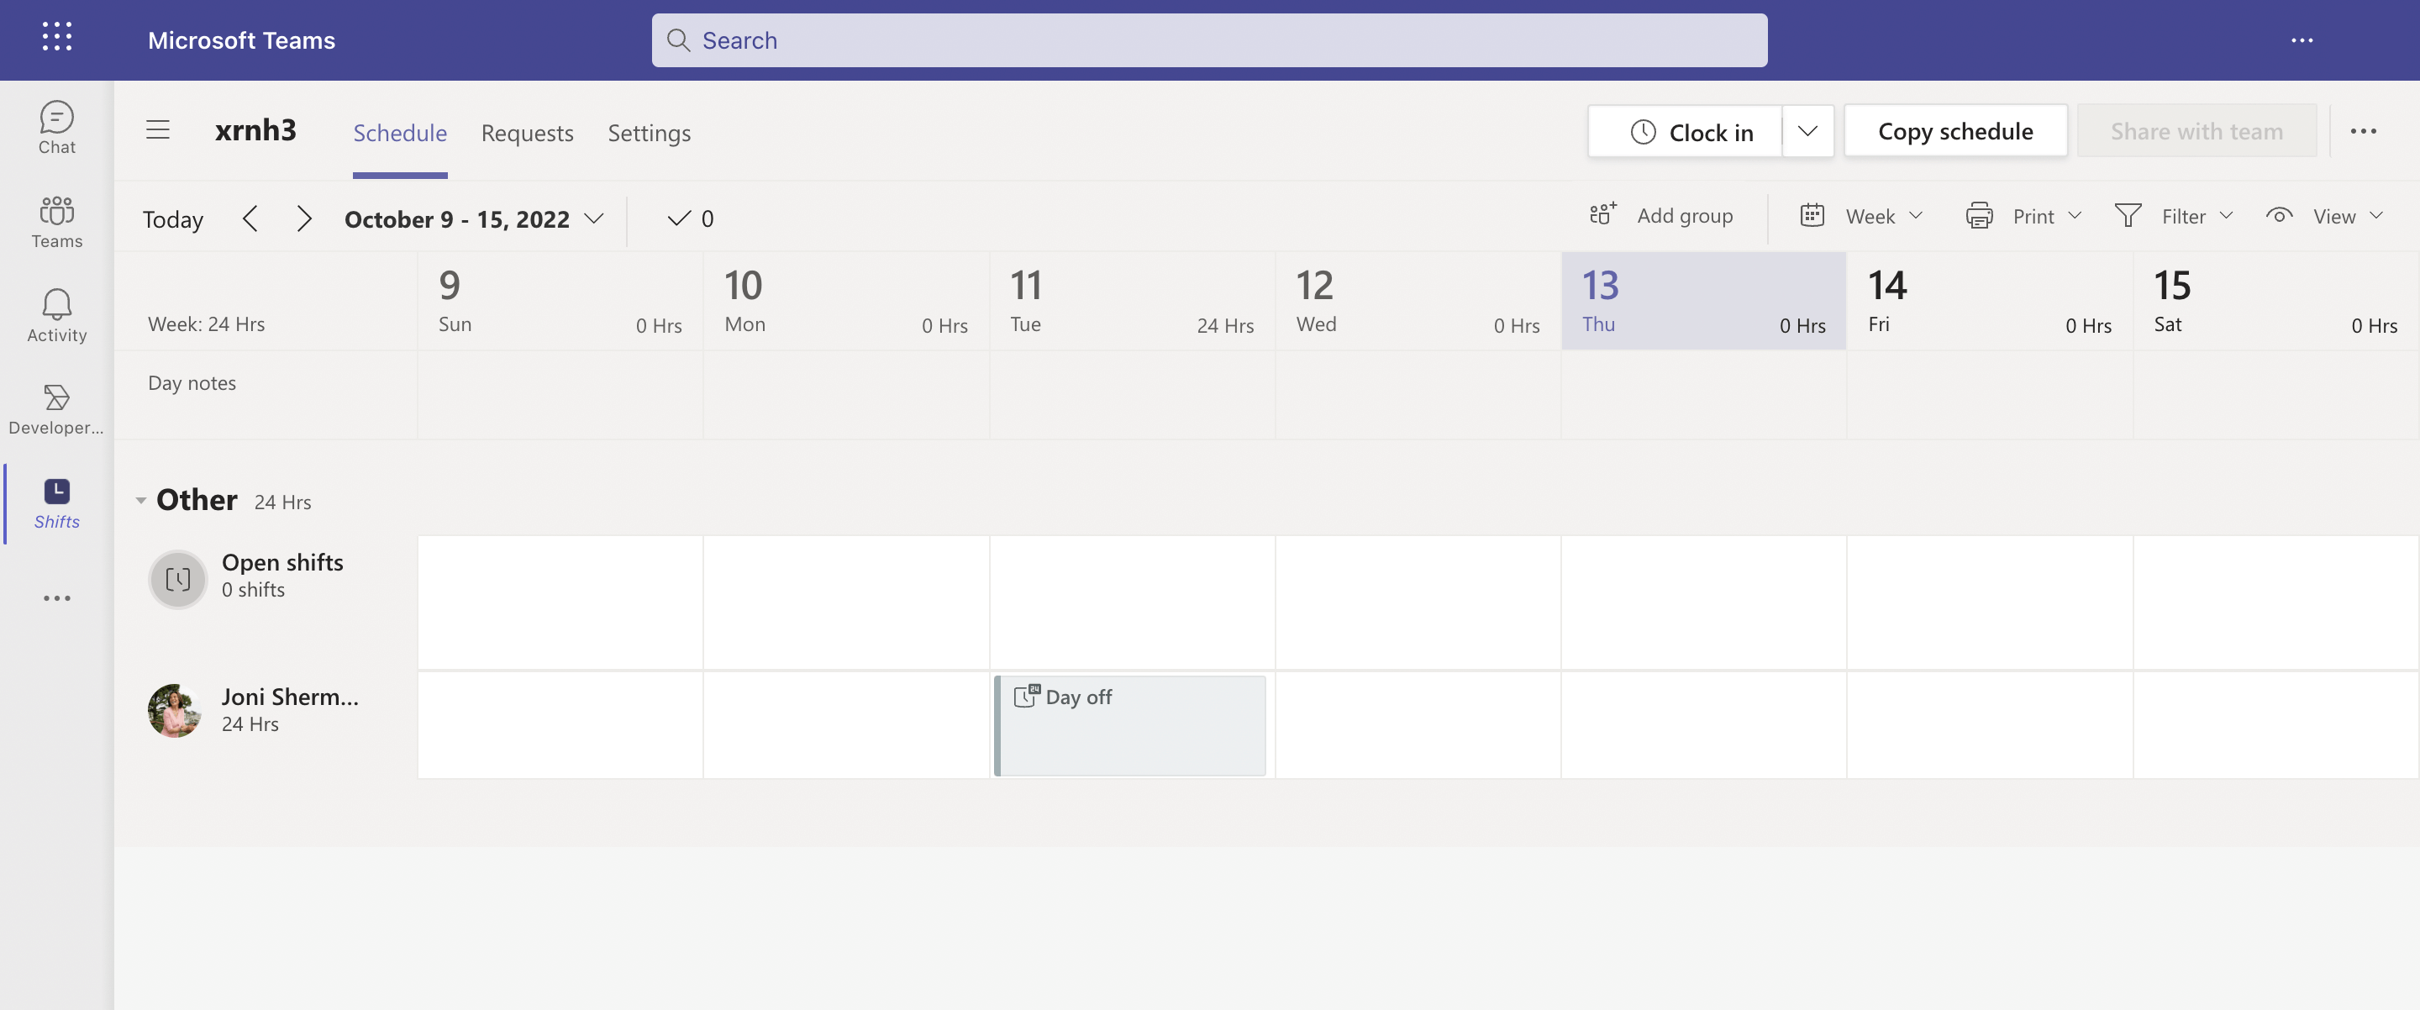Select the Friday 14 column header
Screen dimensions: 2420x1010
(x=1990, y=301)
